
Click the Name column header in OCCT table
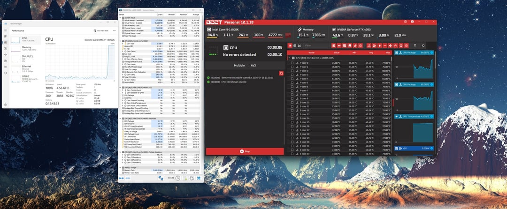(311, 52)
